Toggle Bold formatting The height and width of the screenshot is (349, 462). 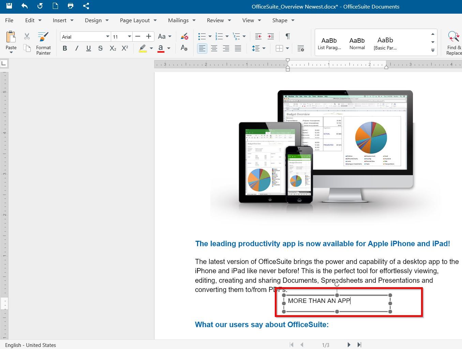click(65, 48)
